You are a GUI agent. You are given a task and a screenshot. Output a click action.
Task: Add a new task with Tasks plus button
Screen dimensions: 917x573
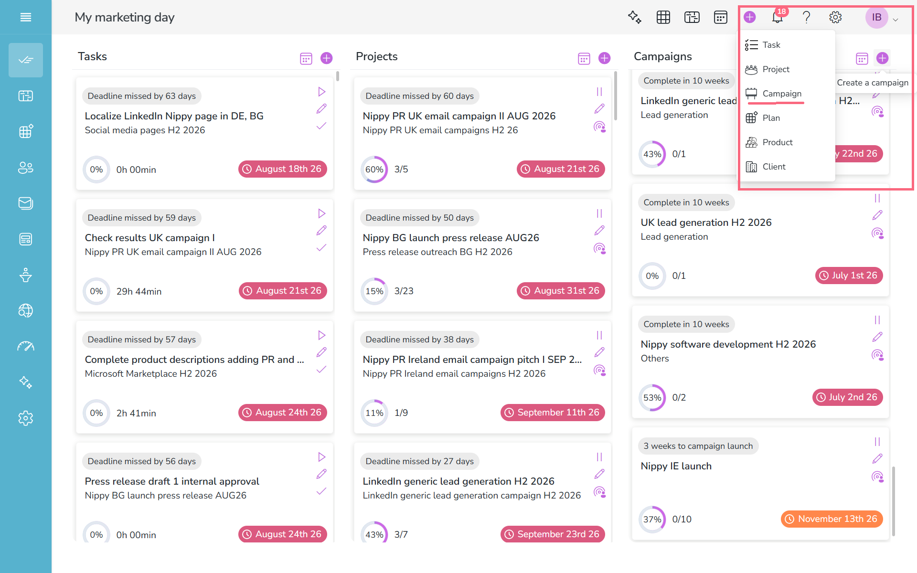point(327,58)
